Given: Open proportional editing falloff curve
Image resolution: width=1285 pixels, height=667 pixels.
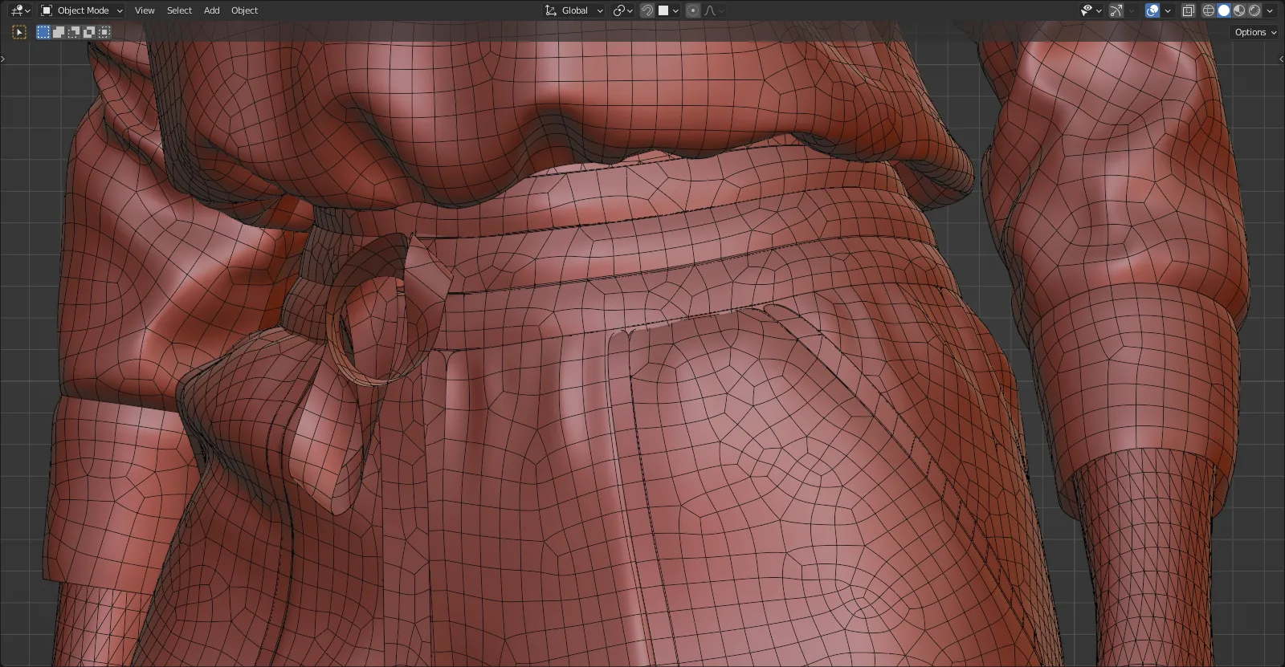Looking at the screenshot, I should tap(714, 10).
